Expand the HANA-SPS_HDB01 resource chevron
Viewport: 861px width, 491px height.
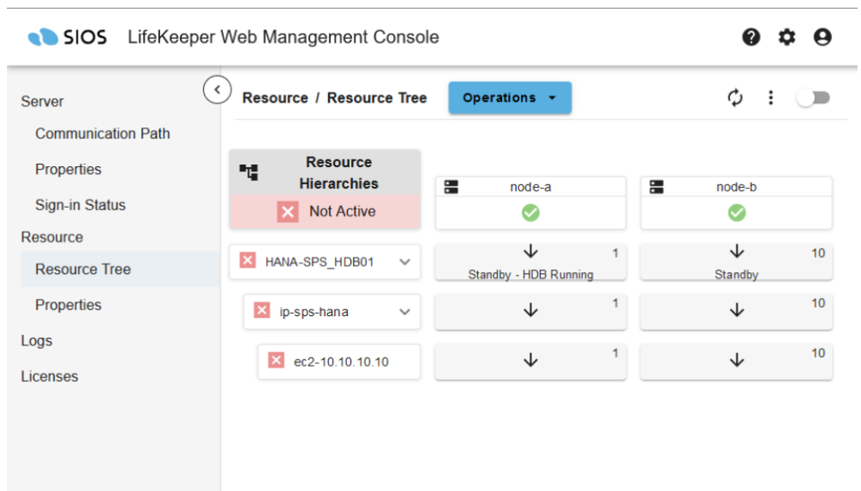405,262
